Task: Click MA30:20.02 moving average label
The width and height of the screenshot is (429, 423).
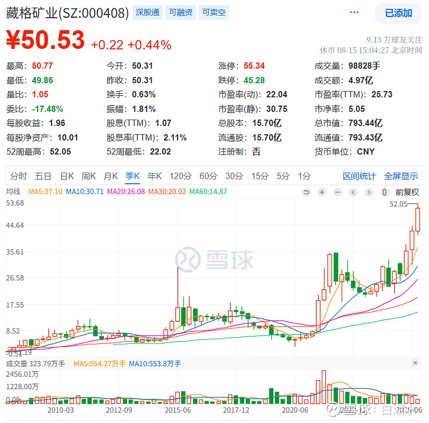Action: click(167, 191)
